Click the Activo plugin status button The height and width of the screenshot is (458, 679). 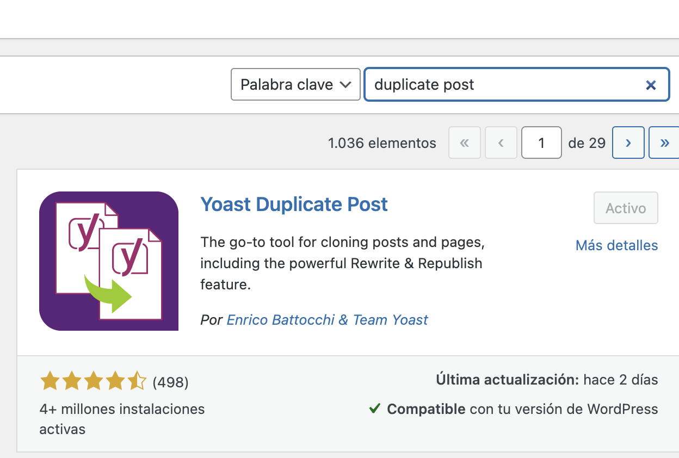click(x=626, y=208)
